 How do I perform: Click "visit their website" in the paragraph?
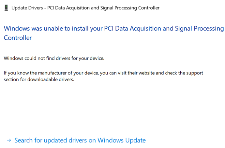tap(134, 73)
